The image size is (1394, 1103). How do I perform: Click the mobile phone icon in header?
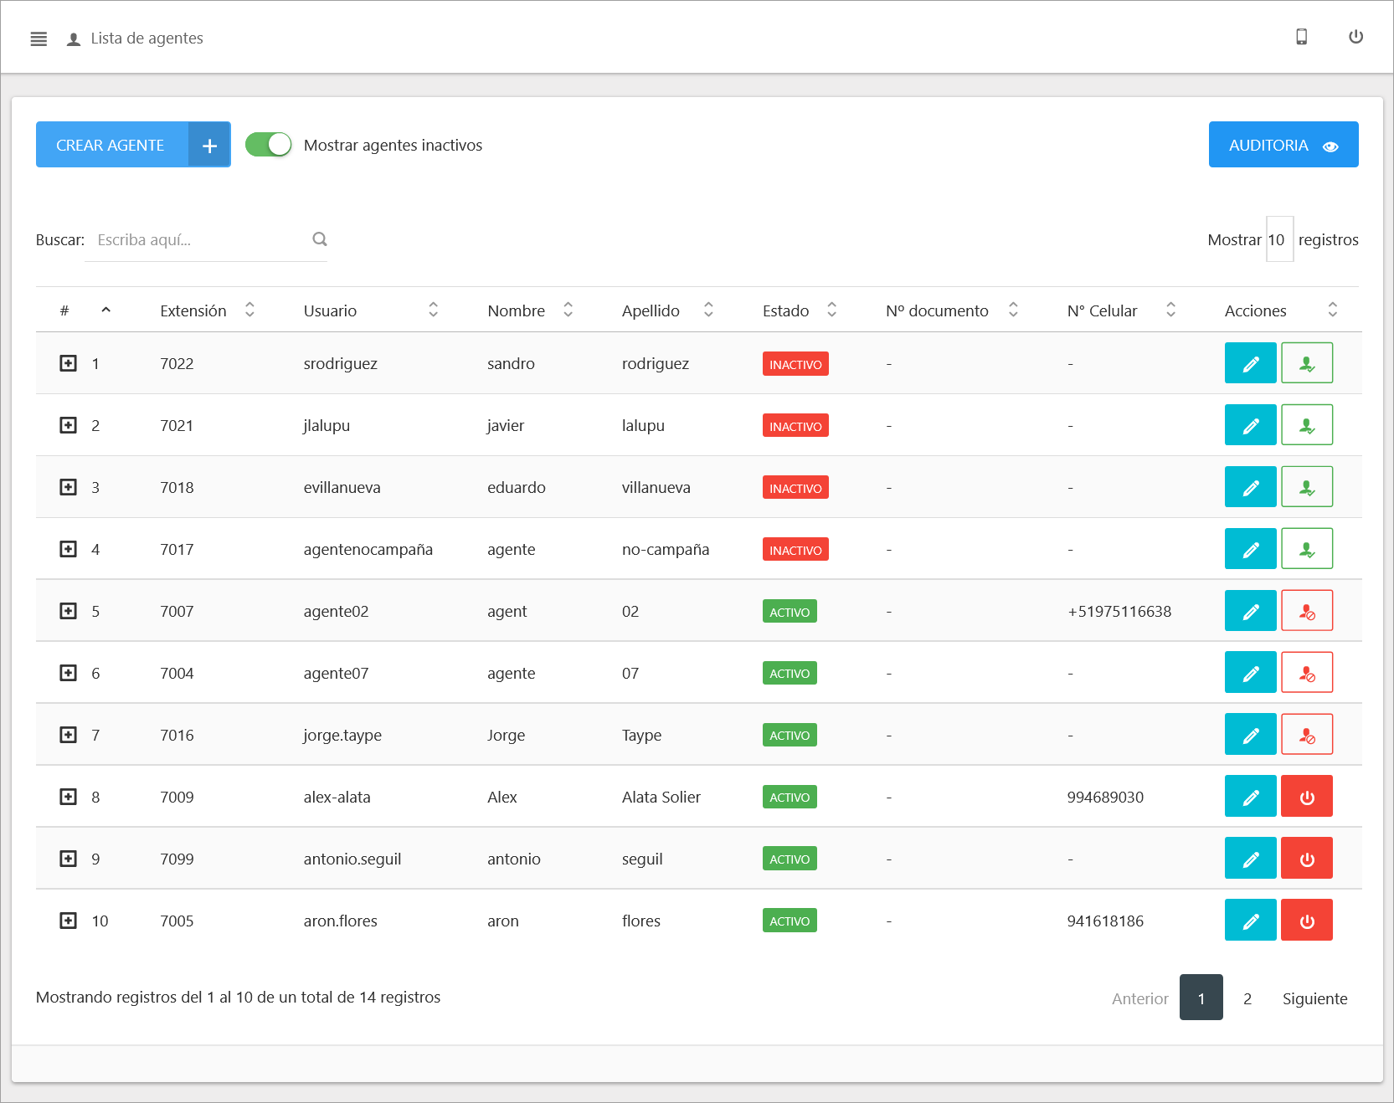pos(1301,37)
